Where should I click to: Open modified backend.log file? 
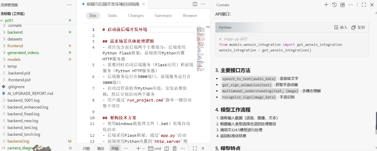[38, 141]
